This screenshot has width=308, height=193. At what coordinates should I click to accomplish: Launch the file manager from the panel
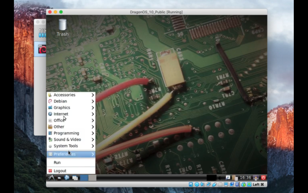[59, 178]
